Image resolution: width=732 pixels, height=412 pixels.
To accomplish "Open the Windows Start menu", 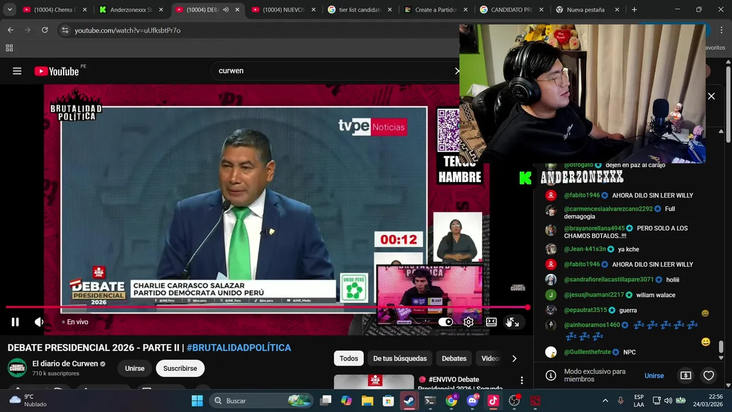I will pos(197,401).
